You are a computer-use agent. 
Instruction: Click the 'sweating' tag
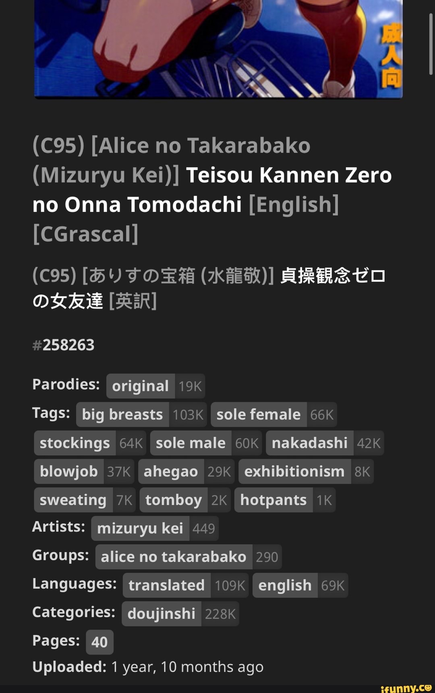(x=74, y=500)
